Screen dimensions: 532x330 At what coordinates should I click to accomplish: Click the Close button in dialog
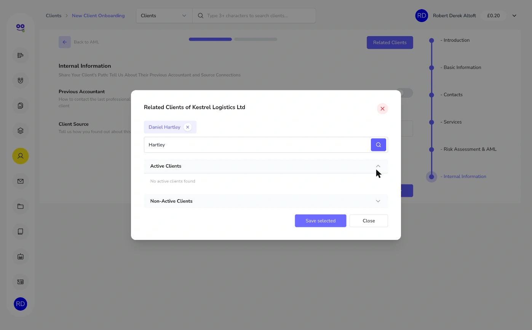click(369, 221)
